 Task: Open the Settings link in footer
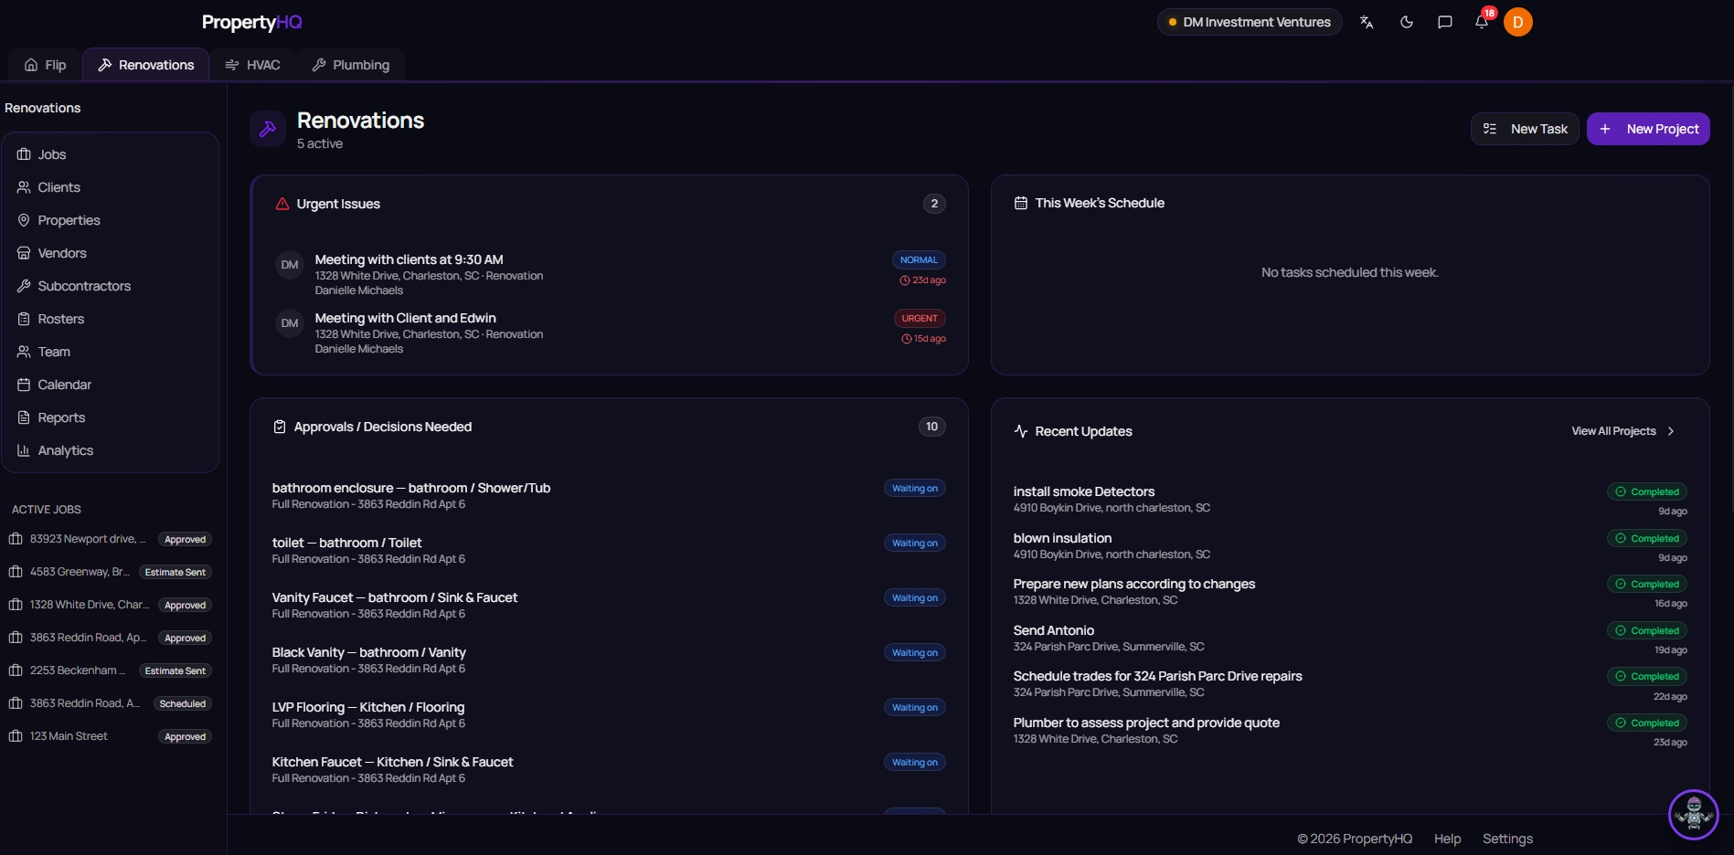tap(1507, 839)
